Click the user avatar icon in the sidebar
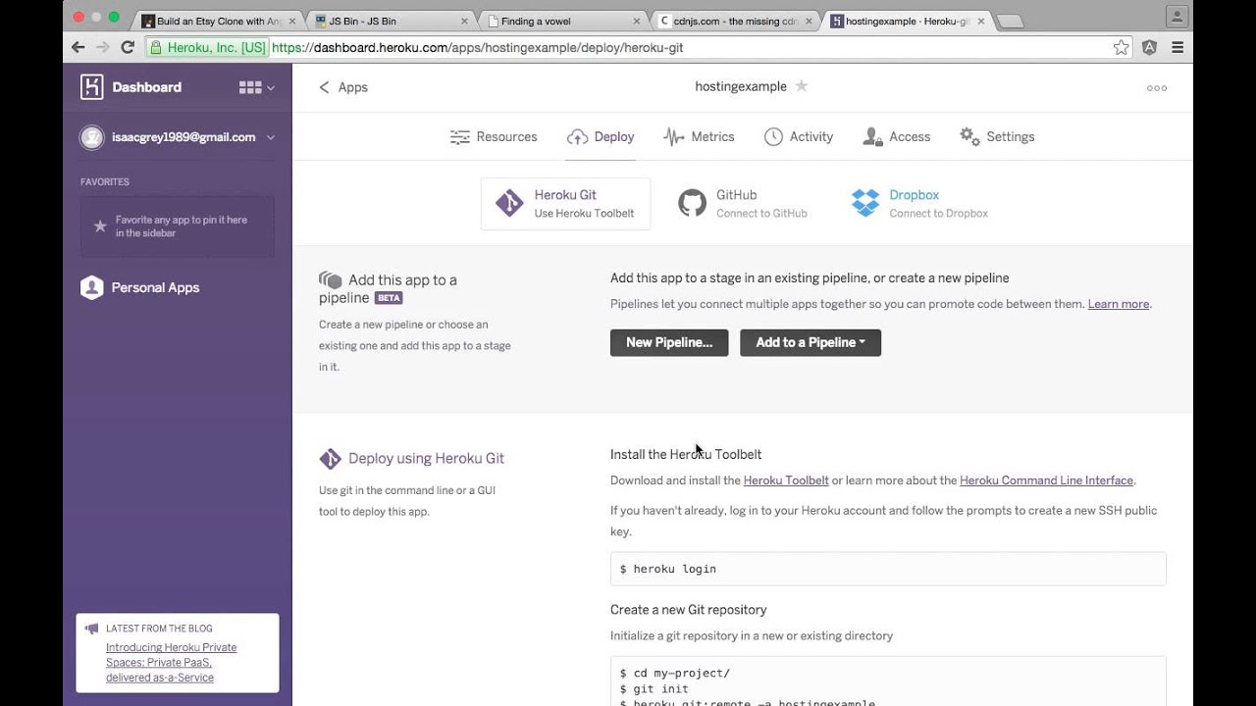Image resolution: width=1256 pixels, height=706 pixels. tap(91, 137)
